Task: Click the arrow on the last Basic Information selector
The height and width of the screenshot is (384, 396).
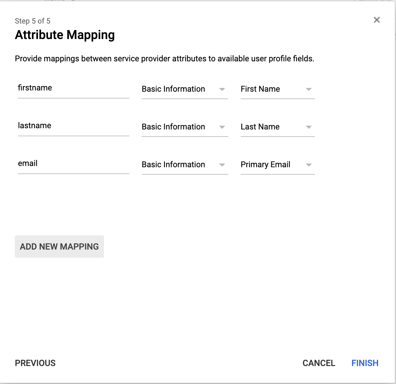Action: [222, 165]
